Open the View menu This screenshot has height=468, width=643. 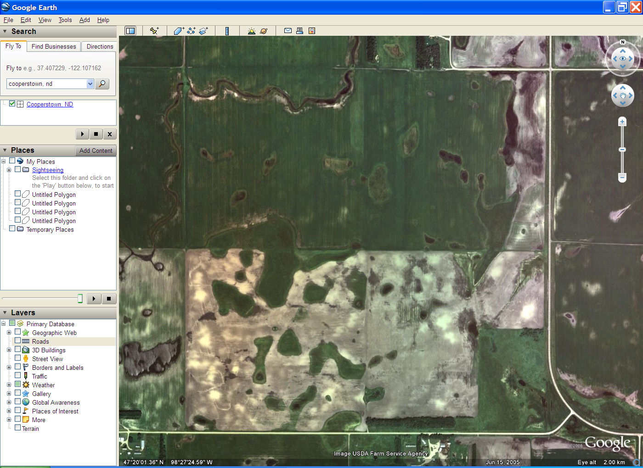[45, 20]
